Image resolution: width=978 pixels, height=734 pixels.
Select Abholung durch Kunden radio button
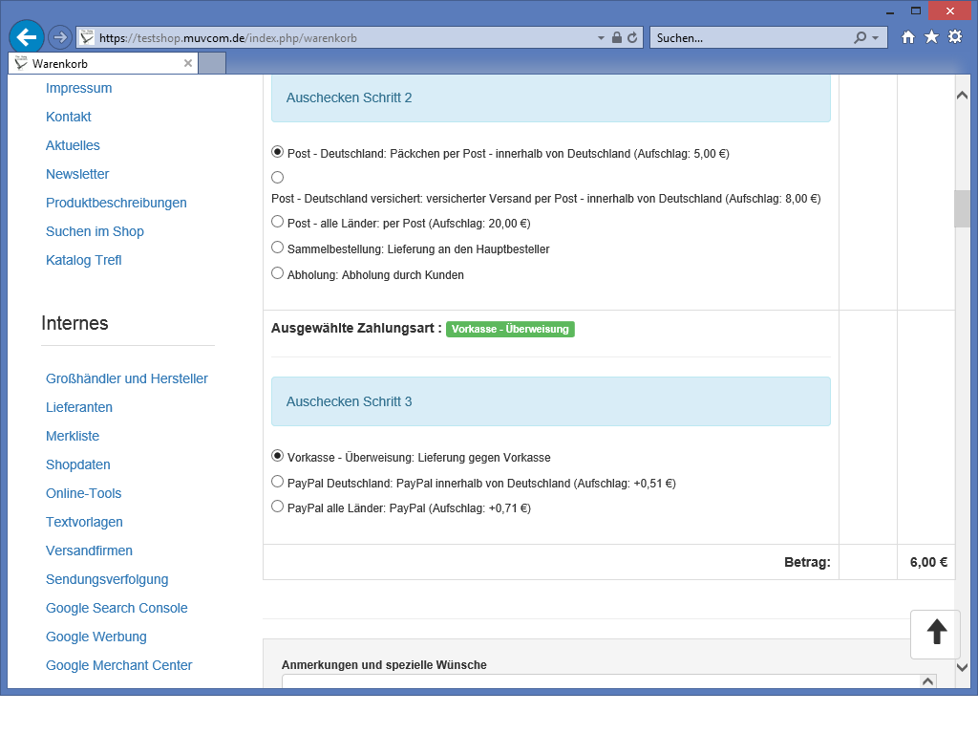pyautogui.click(x=278, y=273)
